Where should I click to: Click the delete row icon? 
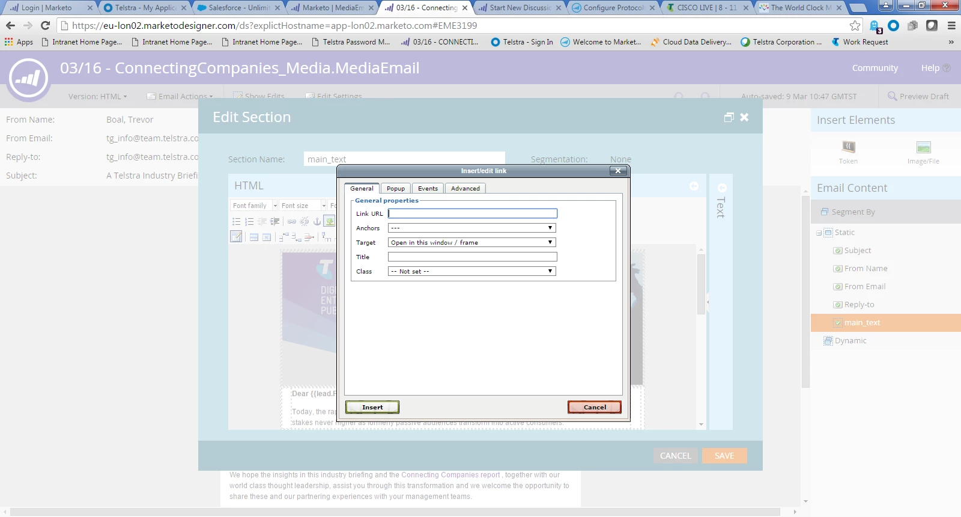[x=309, y=237]
